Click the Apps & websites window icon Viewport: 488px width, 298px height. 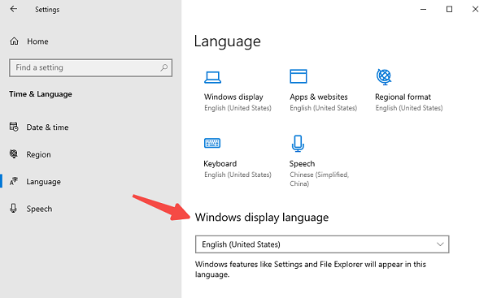[x=298, y=76]
